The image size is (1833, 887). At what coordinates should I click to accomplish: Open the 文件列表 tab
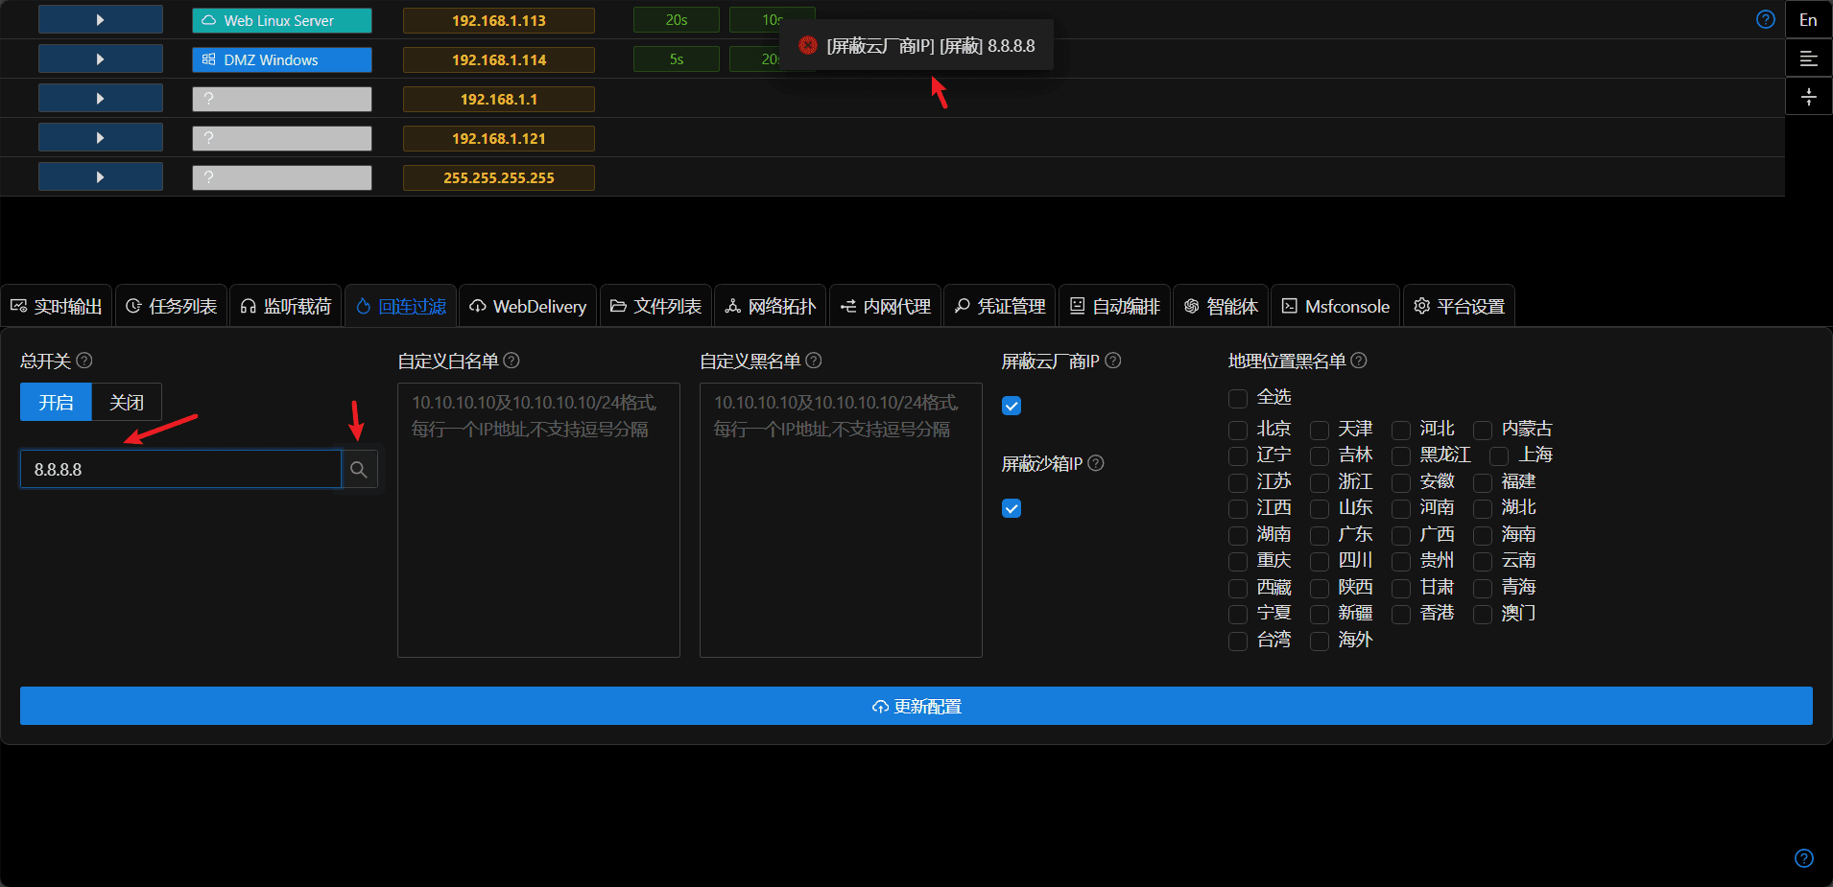(656, 306)
